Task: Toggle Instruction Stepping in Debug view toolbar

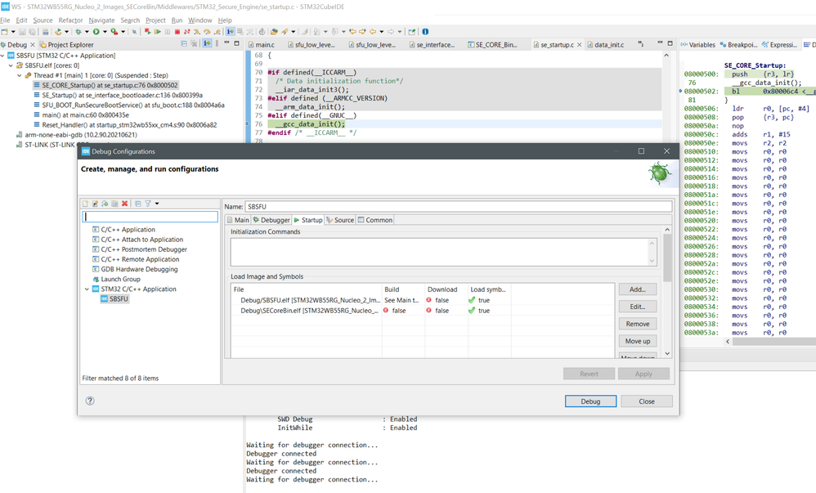Action: point(207,43)
